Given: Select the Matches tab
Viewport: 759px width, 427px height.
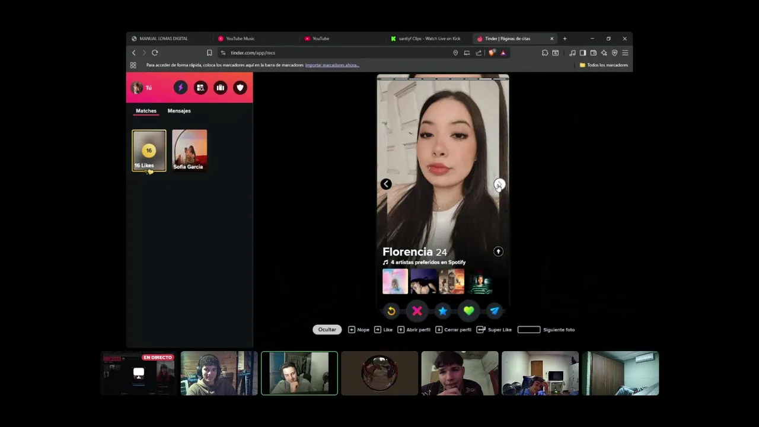Looking at the screenshot, I should coord(146,111).
